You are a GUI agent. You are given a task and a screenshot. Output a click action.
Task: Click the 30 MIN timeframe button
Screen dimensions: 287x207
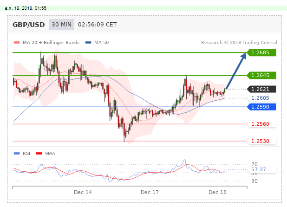(61, 25)
